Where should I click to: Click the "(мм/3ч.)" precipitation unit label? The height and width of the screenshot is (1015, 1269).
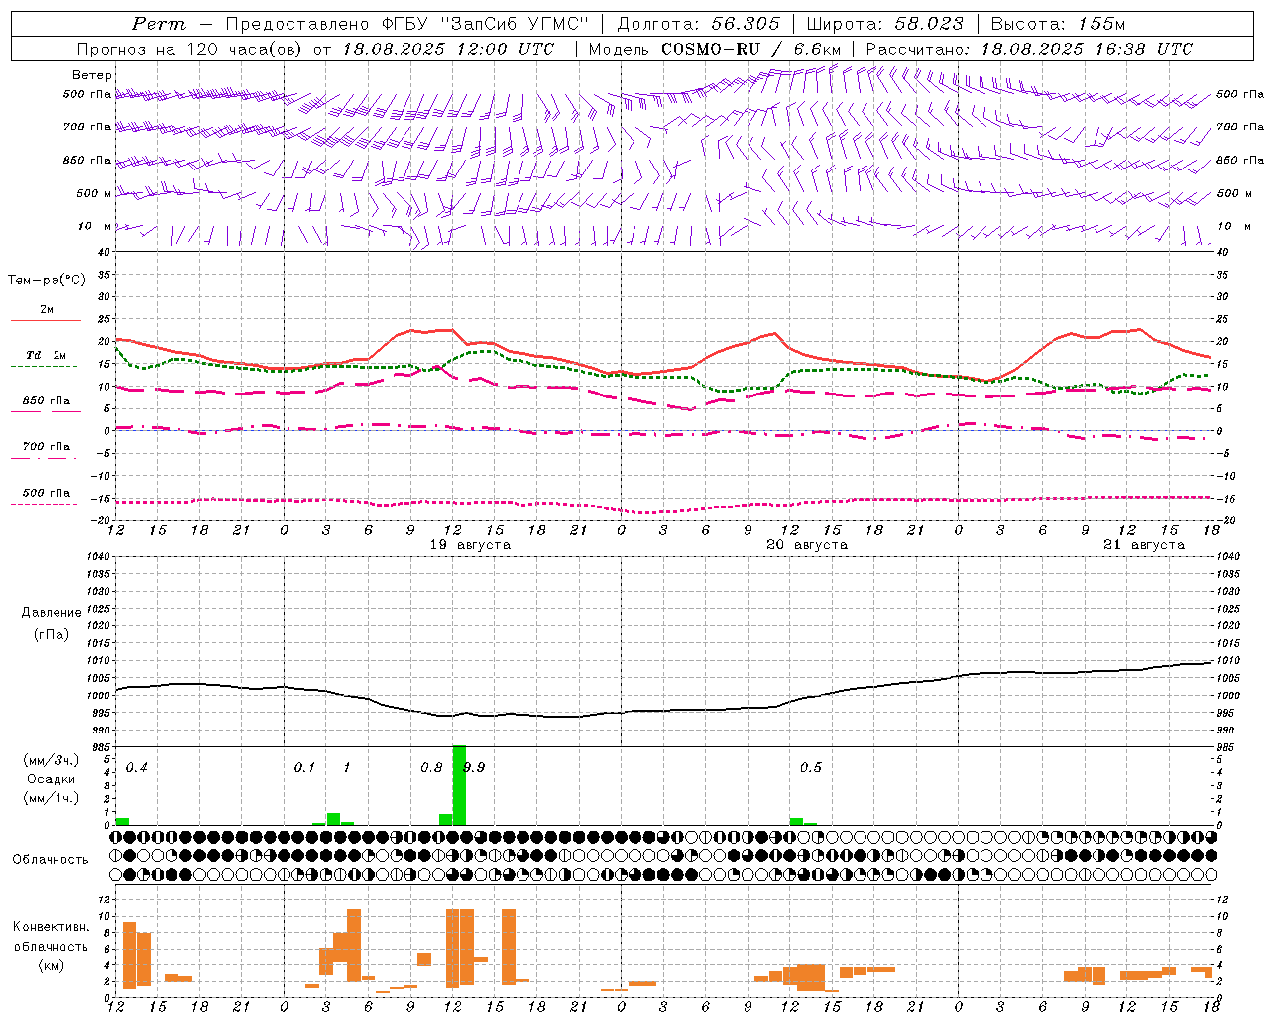click(x=51, y=761)
